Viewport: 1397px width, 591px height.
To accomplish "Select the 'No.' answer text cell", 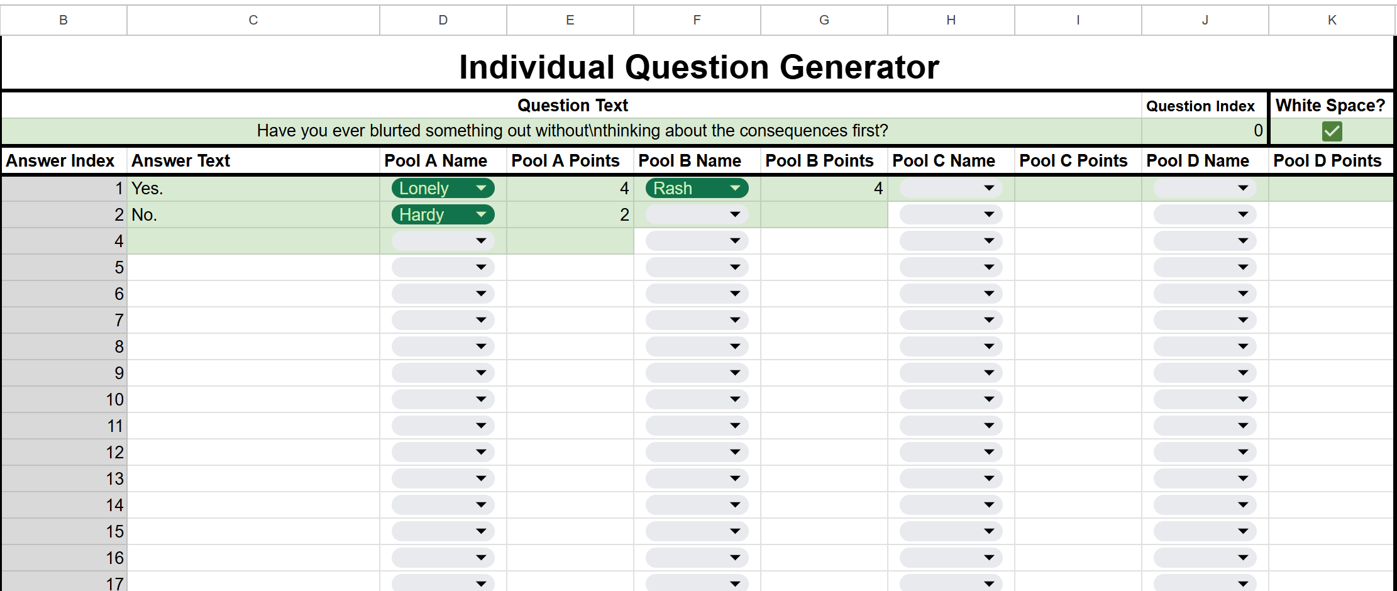I will point(253,214).
